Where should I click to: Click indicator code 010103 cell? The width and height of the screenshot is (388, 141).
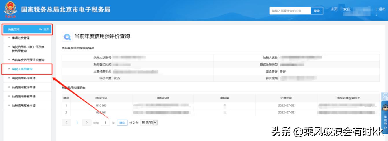click(x=101, y=105)
